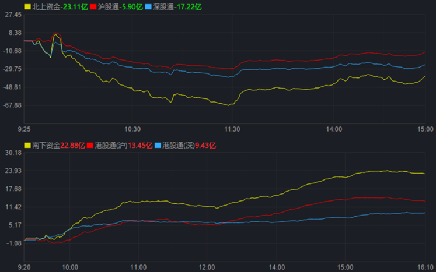Click the red swatch for 沪股通
Image resolution: width=436 pixels, height=272 pixels.
pyautogui.click(x=93, y=6)
